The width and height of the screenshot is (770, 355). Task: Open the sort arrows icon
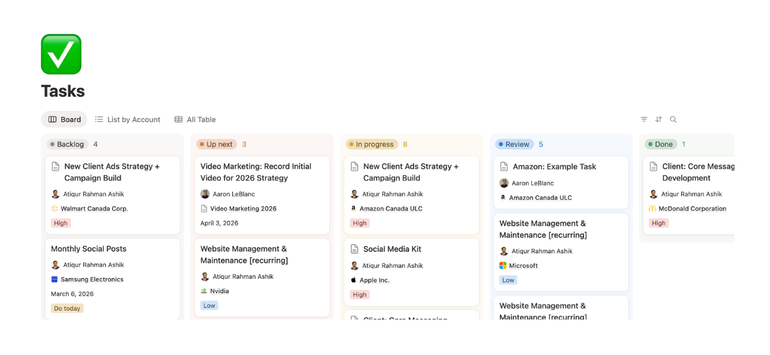[x=659, y=120]
